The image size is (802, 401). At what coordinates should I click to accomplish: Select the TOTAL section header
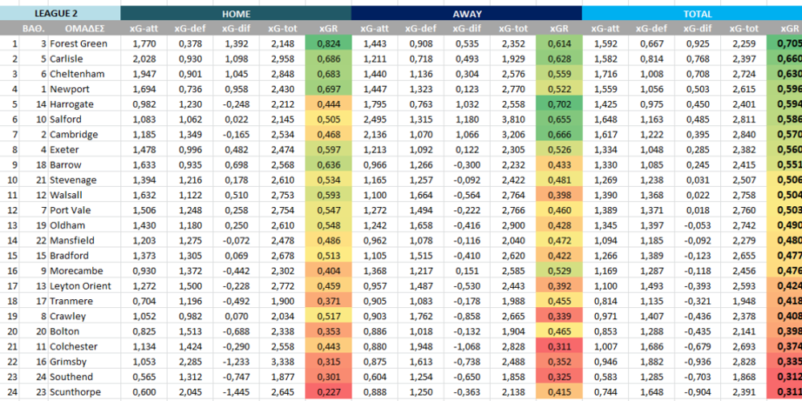click(x=691, y=14)
